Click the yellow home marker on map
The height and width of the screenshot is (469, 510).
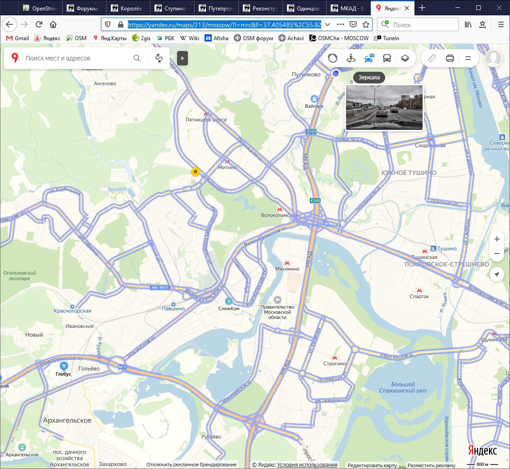(195, 171)
